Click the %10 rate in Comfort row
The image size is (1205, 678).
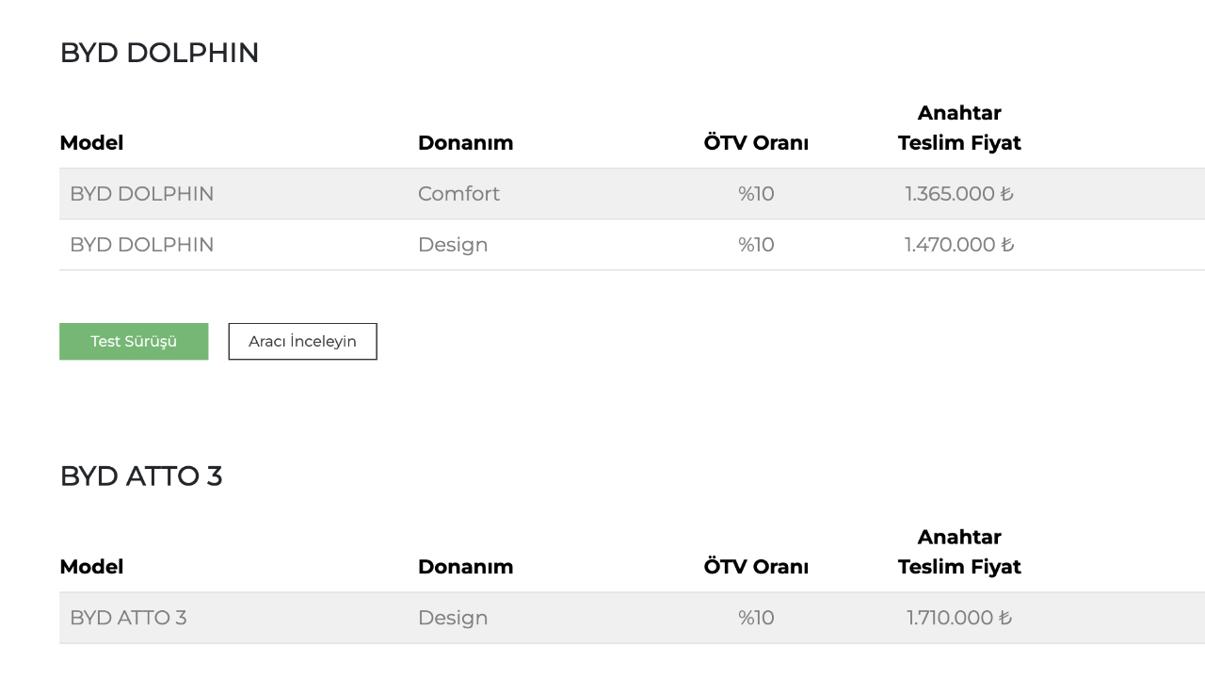coord(756,194)
